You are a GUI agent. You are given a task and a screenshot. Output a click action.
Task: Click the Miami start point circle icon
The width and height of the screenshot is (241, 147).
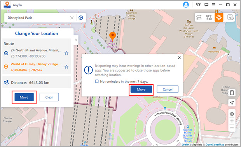click(x=6, y=53)
